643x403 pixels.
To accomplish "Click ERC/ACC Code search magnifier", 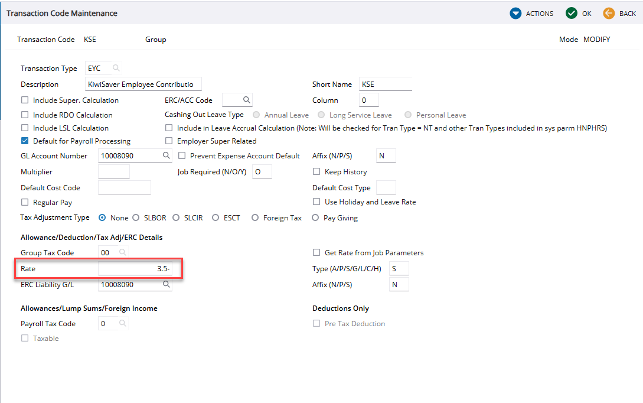I will (x=247, y=100).
